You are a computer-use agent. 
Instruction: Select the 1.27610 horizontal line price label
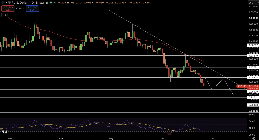point(253,56)
